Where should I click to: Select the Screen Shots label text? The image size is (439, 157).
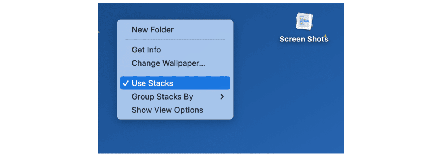304,39
